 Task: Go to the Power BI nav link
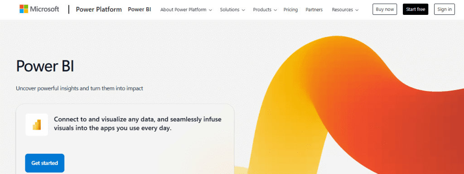(x=140, y=9)
